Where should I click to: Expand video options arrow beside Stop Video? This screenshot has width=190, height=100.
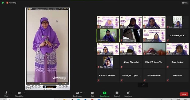24,93
